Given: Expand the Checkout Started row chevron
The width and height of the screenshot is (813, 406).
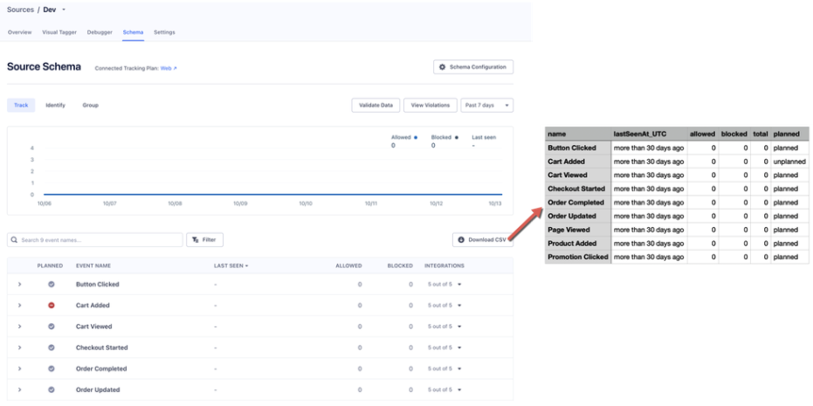Looking at the screenshot, I should (18, 348).
